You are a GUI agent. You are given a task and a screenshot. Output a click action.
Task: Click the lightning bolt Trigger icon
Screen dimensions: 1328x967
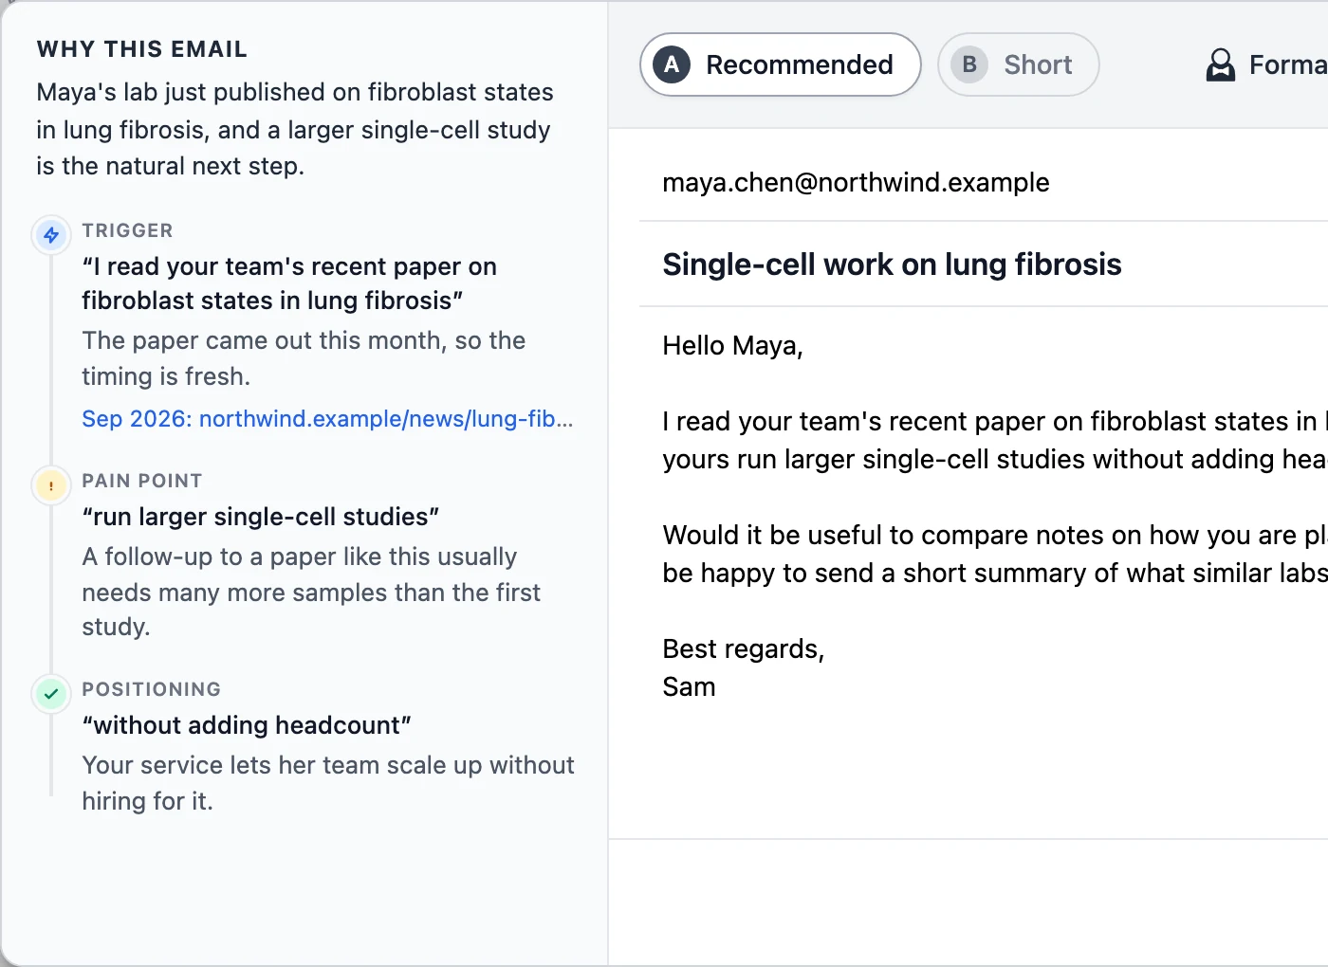pos(51,234)
